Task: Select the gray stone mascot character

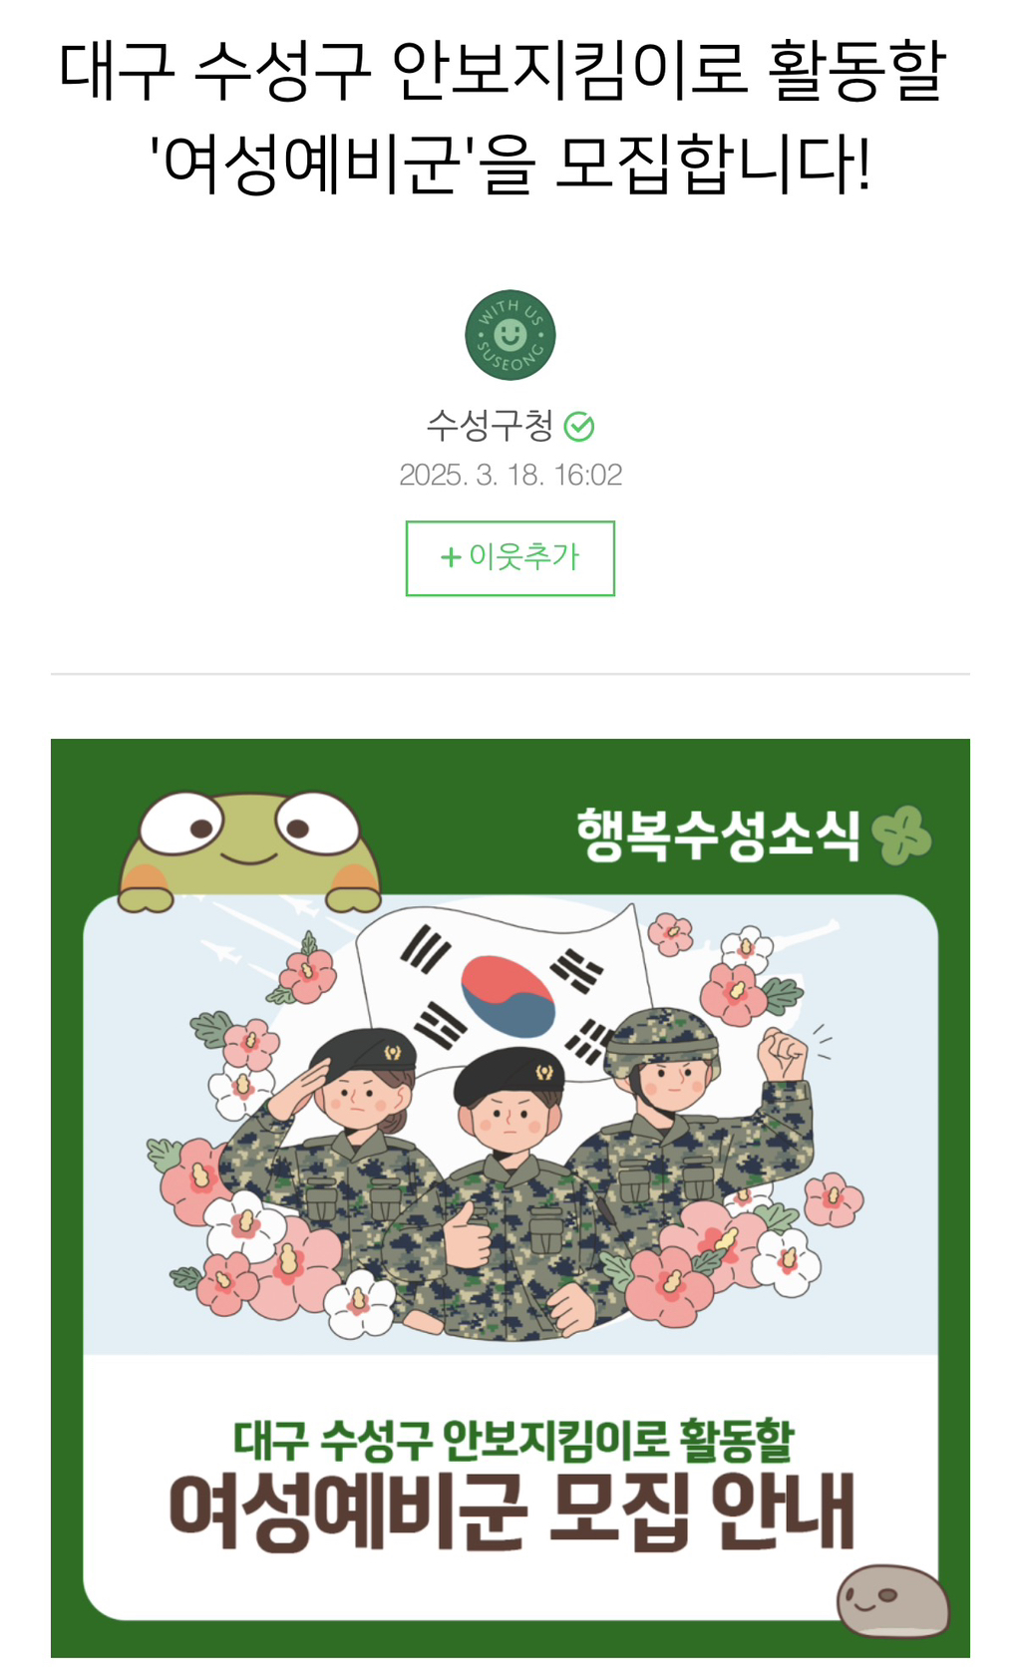Action: coord(891,1600)
